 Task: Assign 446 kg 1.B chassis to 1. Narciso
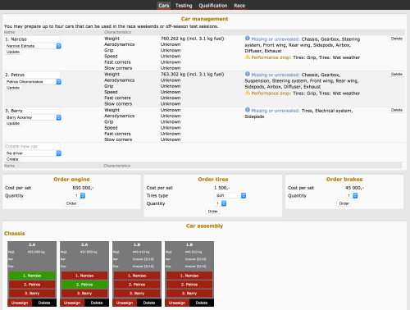coord(189,276)
